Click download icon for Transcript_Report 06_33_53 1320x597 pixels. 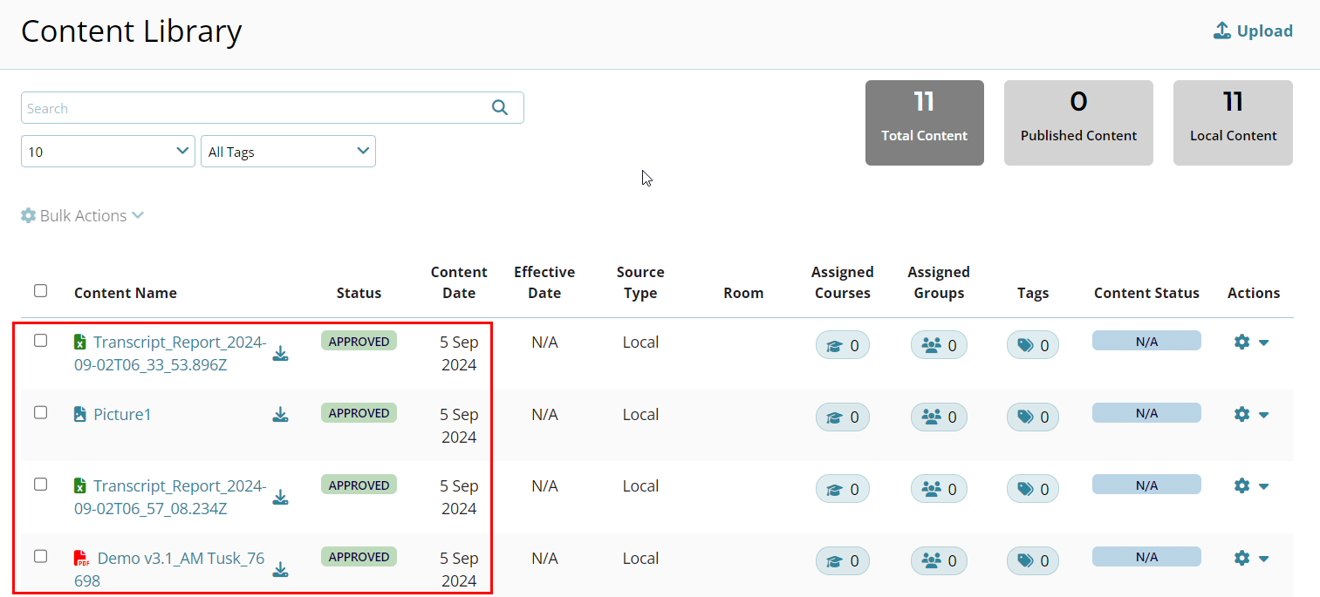click(x=280, y=353)
